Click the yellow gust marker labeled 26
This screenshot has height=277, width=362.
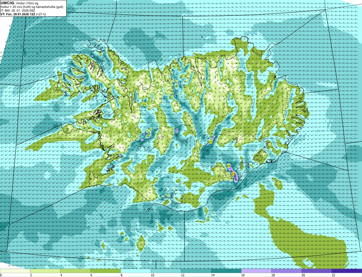coord(229,165)
